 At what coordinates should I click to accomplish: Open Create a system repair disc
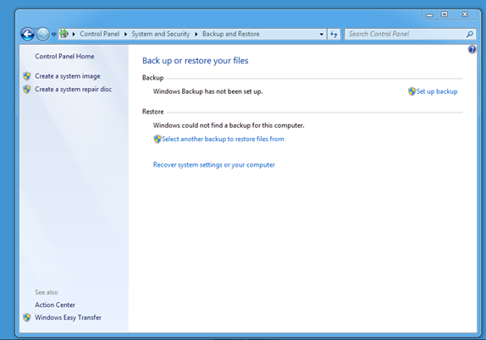click(73, 89)
